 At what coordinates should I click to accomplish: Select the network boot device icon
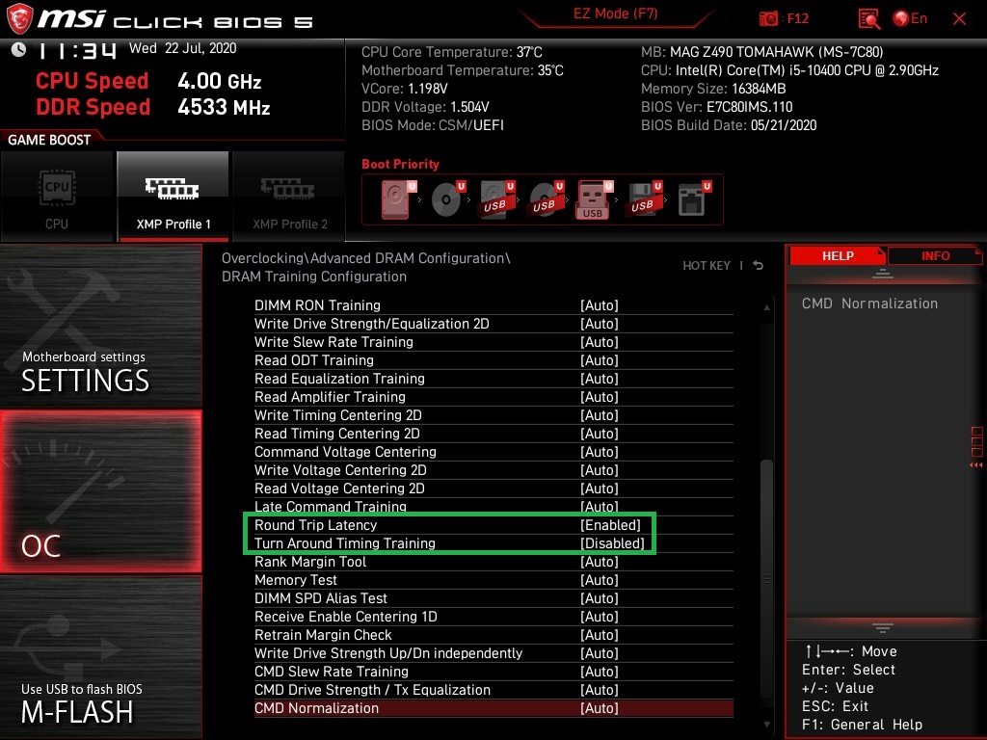(x=694, y=199)
